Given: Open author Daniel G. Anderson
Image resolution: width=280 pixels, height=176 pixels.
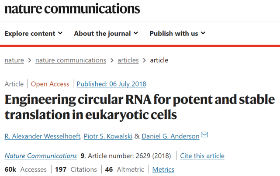Looking at the screenshot, I should (170, 136).
